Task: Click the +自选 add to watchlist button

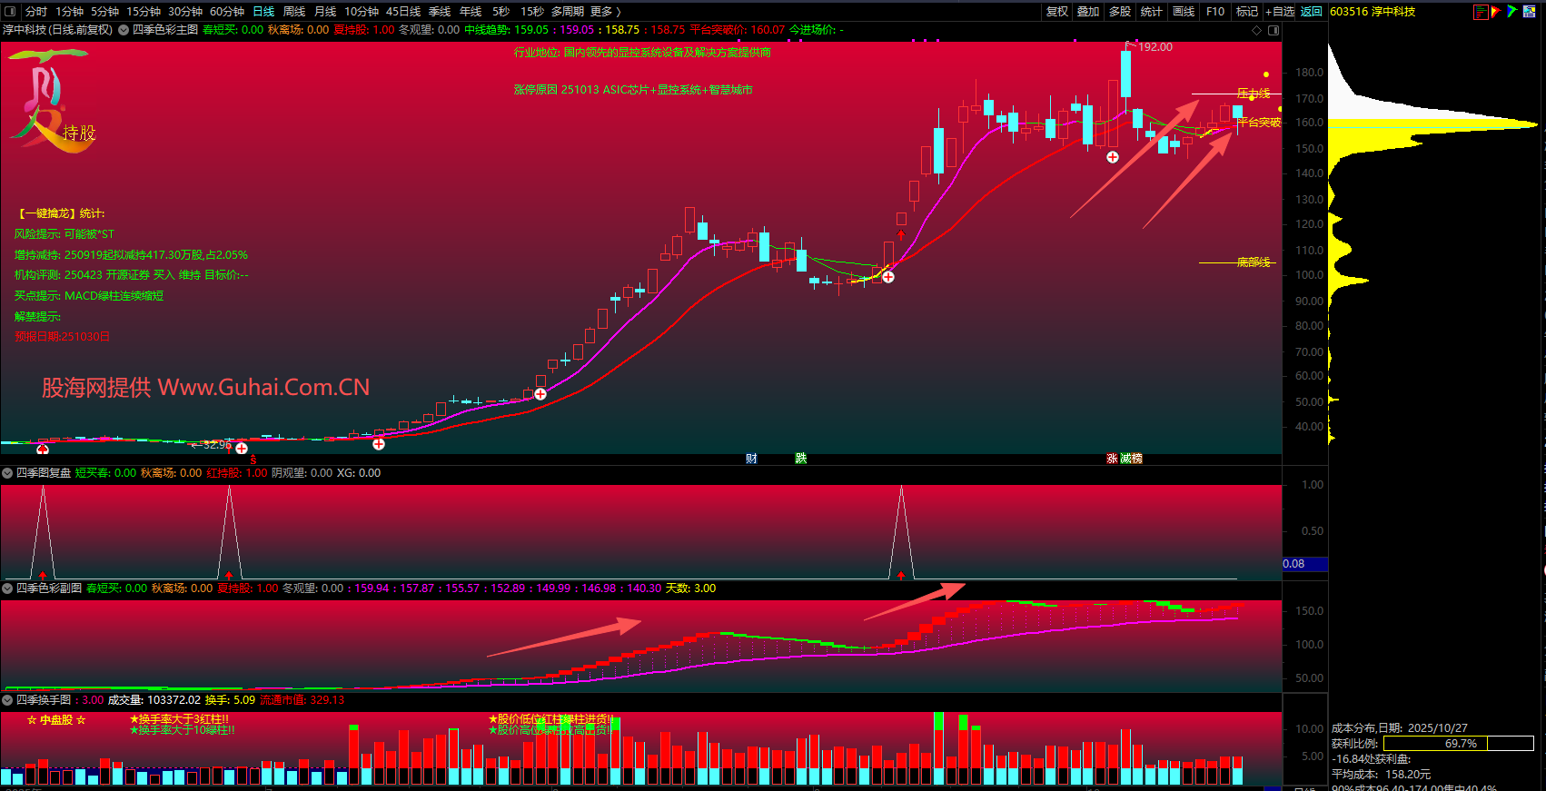Action: pyautogui.click(x=1280, y=12)
